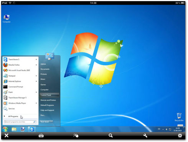Click the Shut down button
Image resolution: width=188 pixels, height=142 pixels.
click(45, 122)
